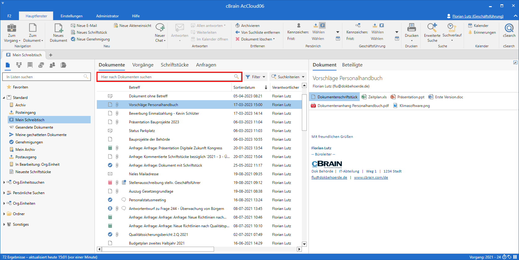Image resolution: width=519 pixels, height=260 pixels.
Task: Expand the Org.Einheitssuchen tree node
Action: 4,182
